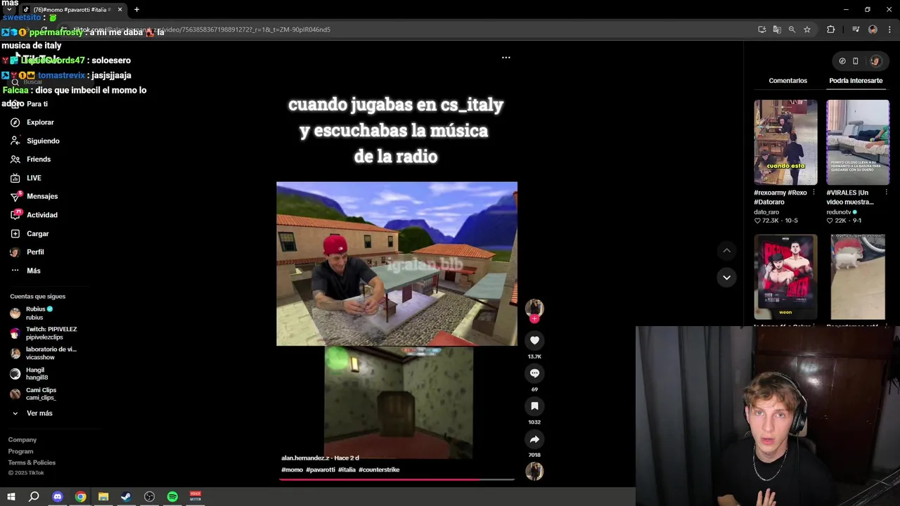This screenshot has height=506, width=900.
Task: Open the three-dot video options menu
Action: [x=506, y=58]
